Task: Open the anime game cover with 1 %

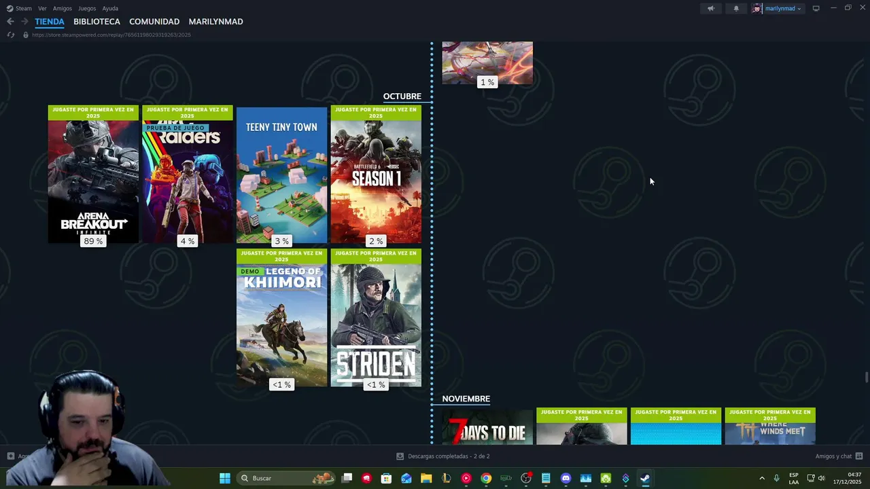Action: pos(487,63)
